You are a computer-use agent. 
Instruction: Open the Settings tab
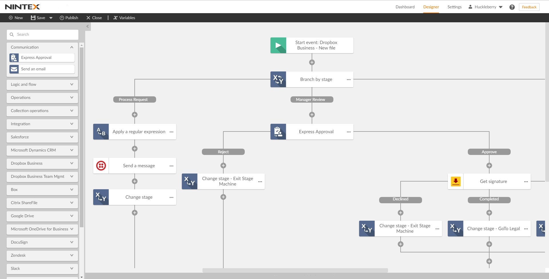point(454,7)
